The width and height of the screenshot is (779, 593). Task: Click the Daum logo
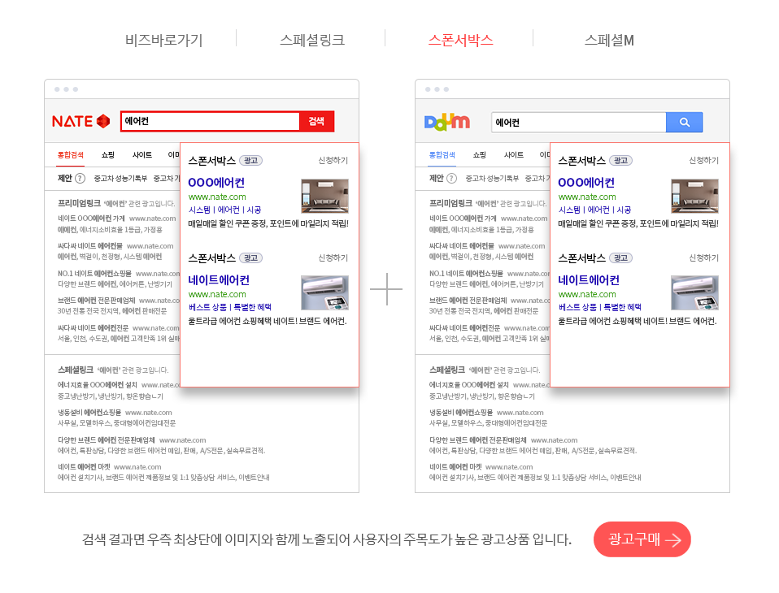point(447,122)
